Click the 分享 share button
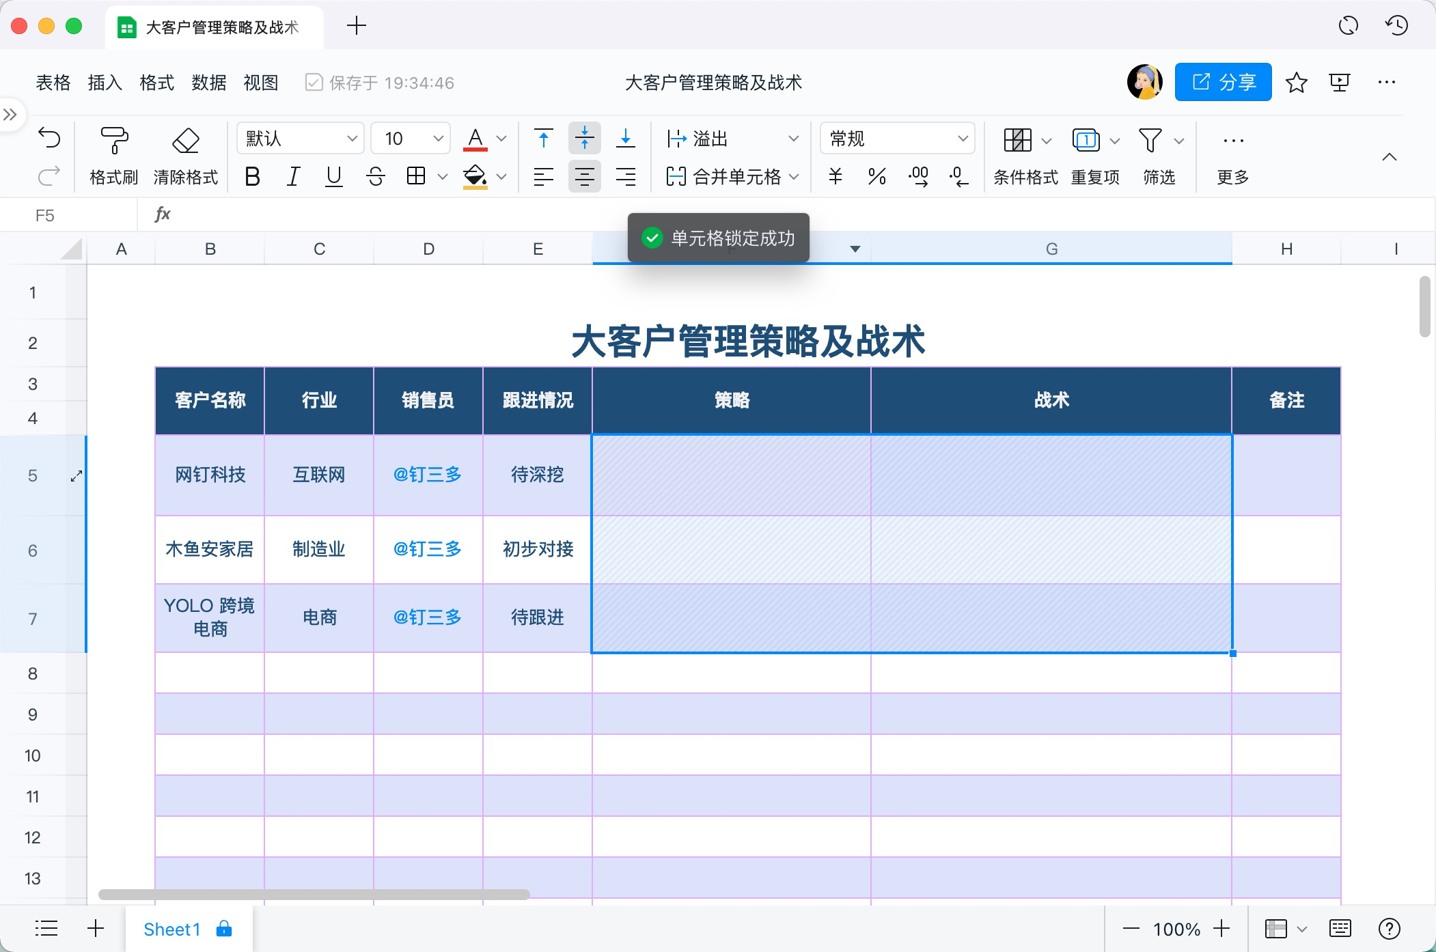 point(1222,82)
